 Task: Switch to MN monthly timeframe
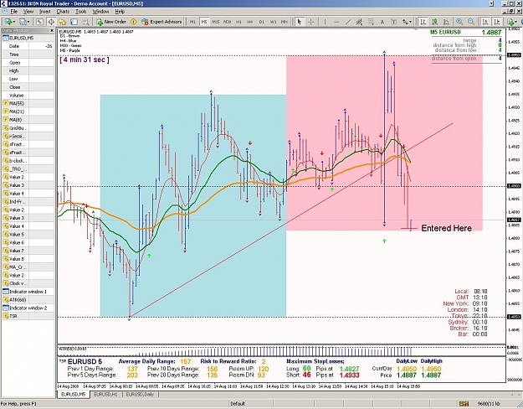point(285,22)
